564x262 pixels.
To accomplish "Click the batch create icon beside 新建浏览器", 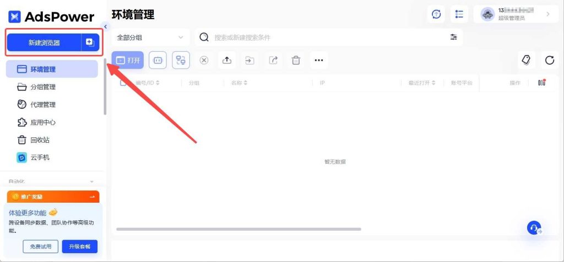I will tap(90, 42).
